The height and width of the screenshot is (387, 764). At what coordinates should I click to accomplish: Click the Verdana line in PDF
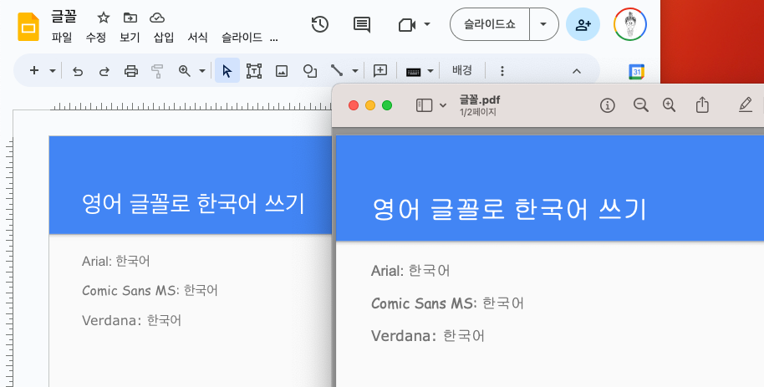(428, 336)
